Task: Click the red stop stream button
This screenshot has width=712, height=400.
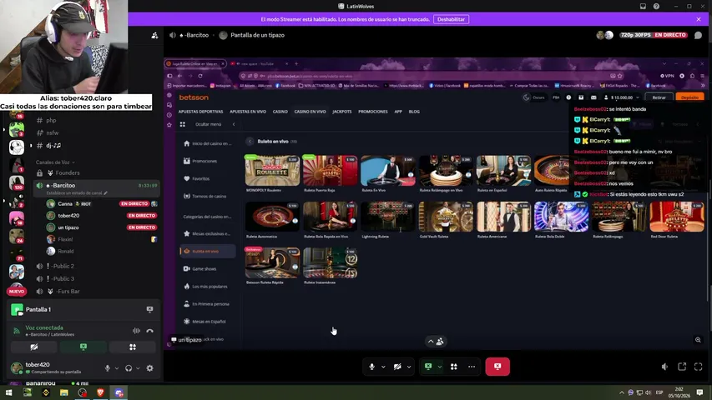Action: pos(497,367)
